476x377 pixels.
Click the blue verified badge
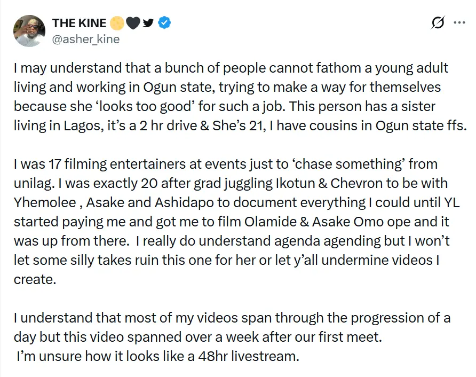click(166, 23)
